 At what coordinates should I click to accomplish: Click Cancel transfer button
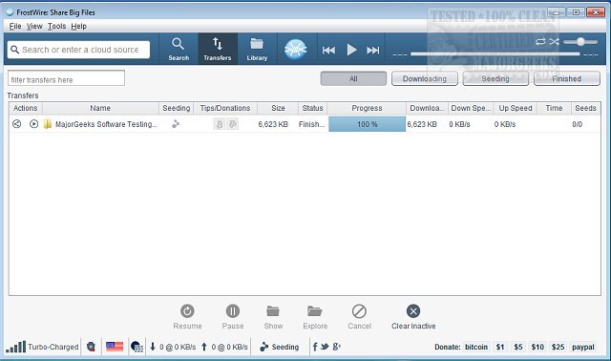pyautogui.click(x=359, y=316)
